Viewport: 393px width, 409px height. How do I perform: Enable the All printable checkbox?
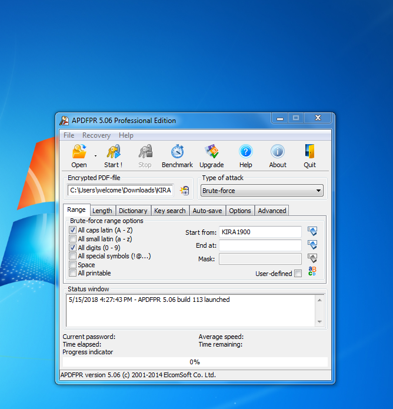[72, 273]
